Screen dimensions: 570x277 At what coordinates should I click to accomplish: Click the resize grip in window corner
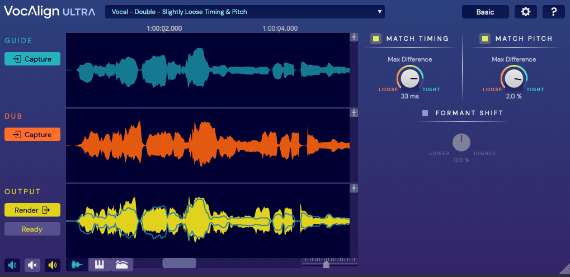tap(564, 269)
